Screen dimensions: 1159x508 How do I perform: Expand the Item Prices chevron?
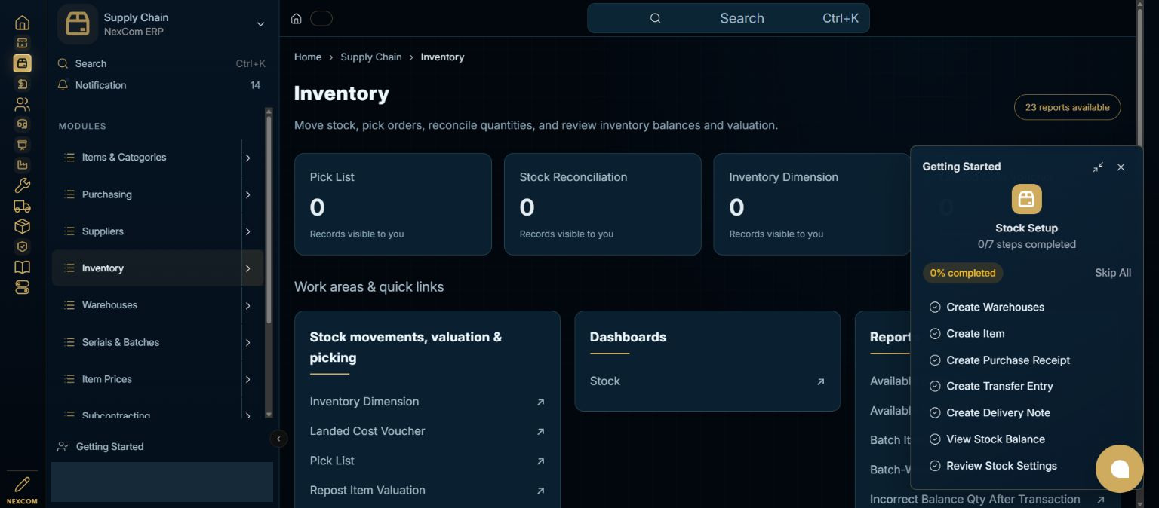(247, 380)
